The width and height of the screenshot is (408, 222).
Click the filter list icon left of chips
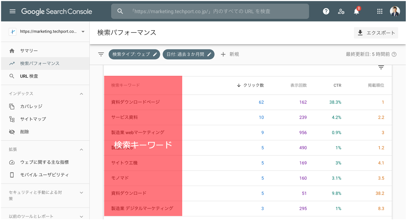point(101,54)
